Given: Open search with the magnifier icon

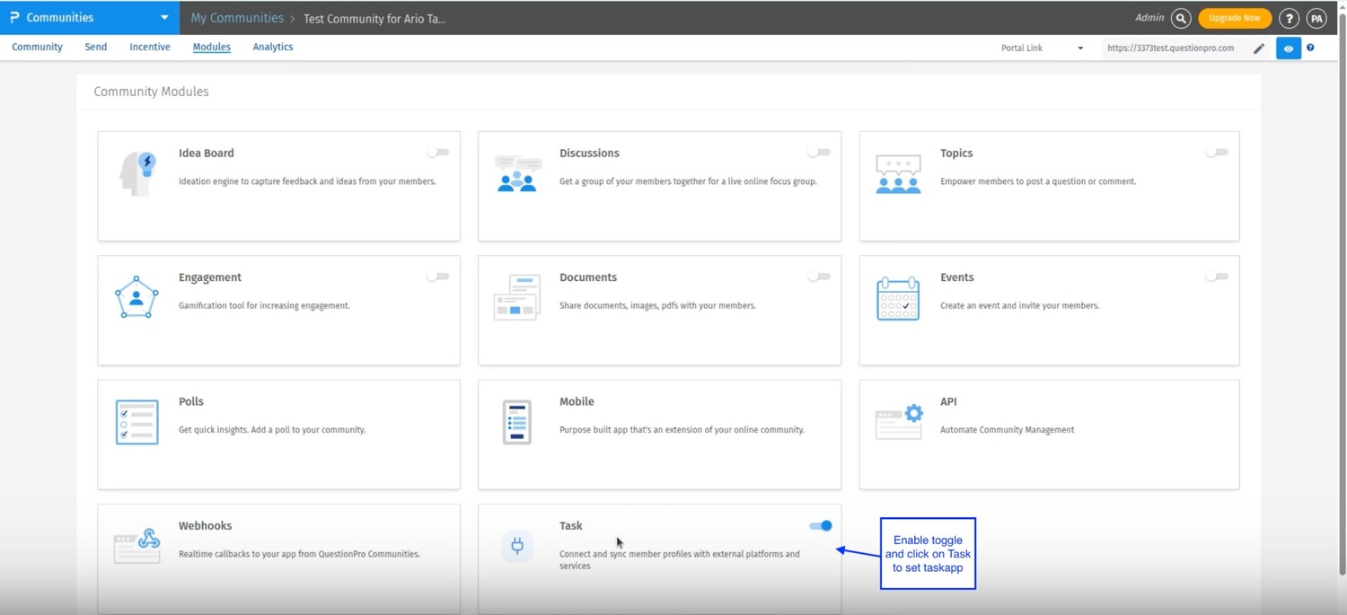Looking at the screenshot, I should (x=1181, y=18).
